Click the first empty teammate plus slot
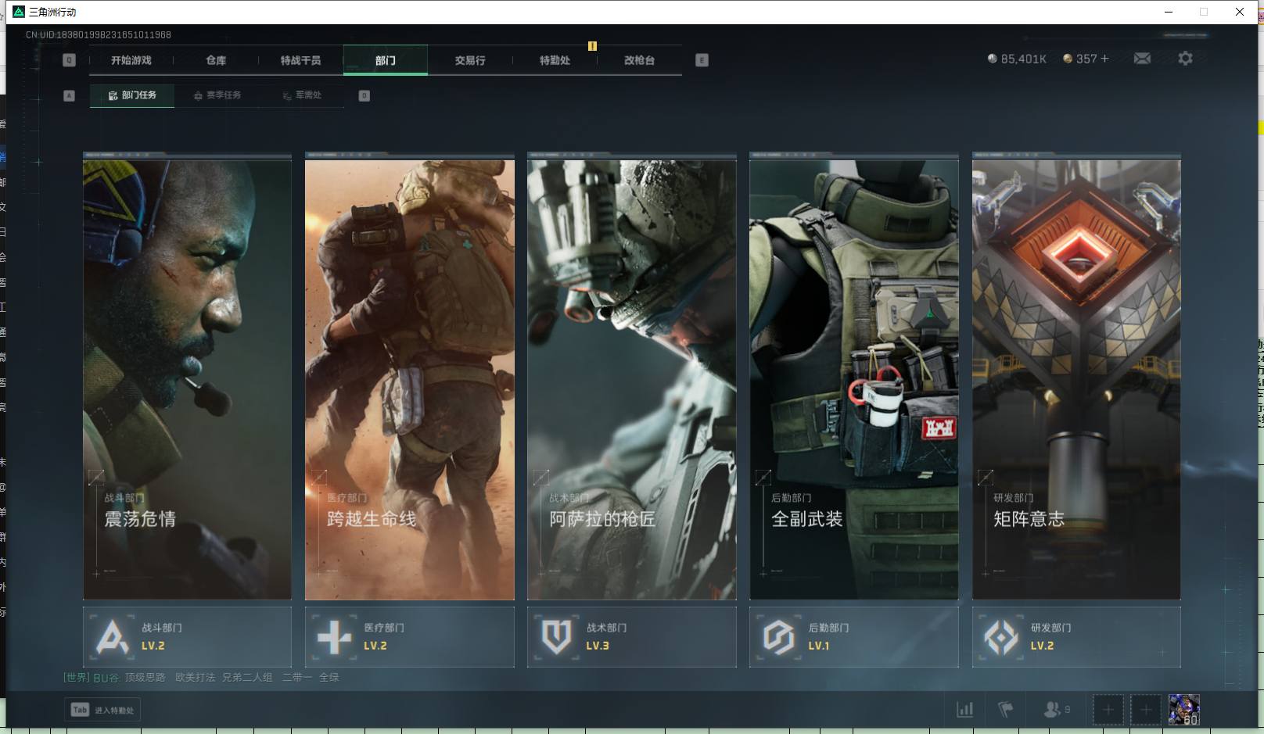1264x734 pixels. [1108, 710]
